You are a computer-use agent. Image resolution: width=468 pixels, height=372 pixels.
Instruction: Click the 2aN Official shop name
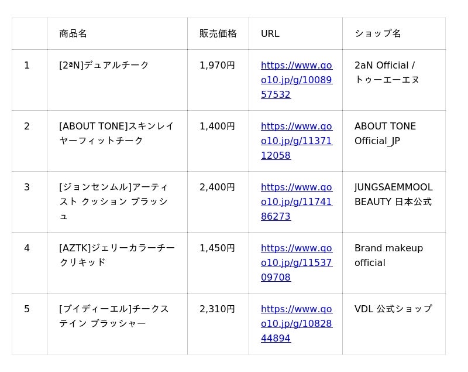(386, 72)
